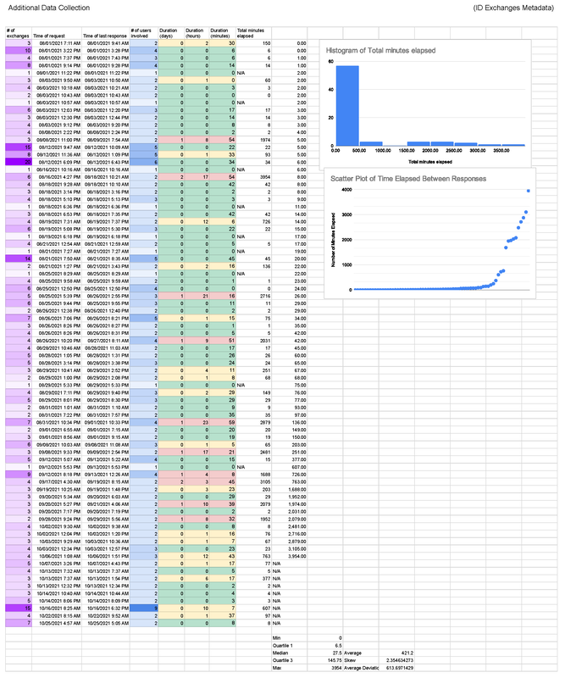Select the '08/16/2021 4:27 PM' request cell
Screen dimensions: 565x678
click(x=57, y=177)
